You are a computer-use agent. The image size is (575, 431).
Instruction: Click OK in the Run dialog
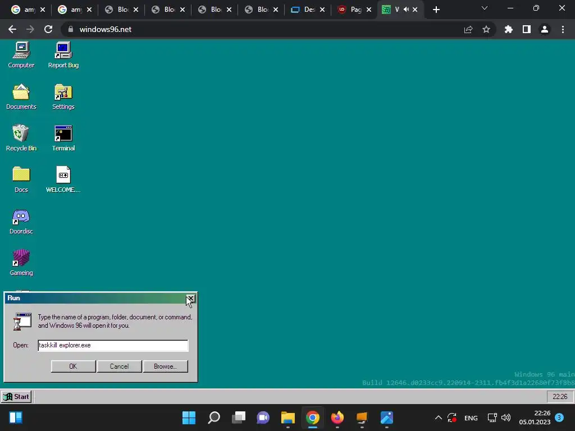74,366
